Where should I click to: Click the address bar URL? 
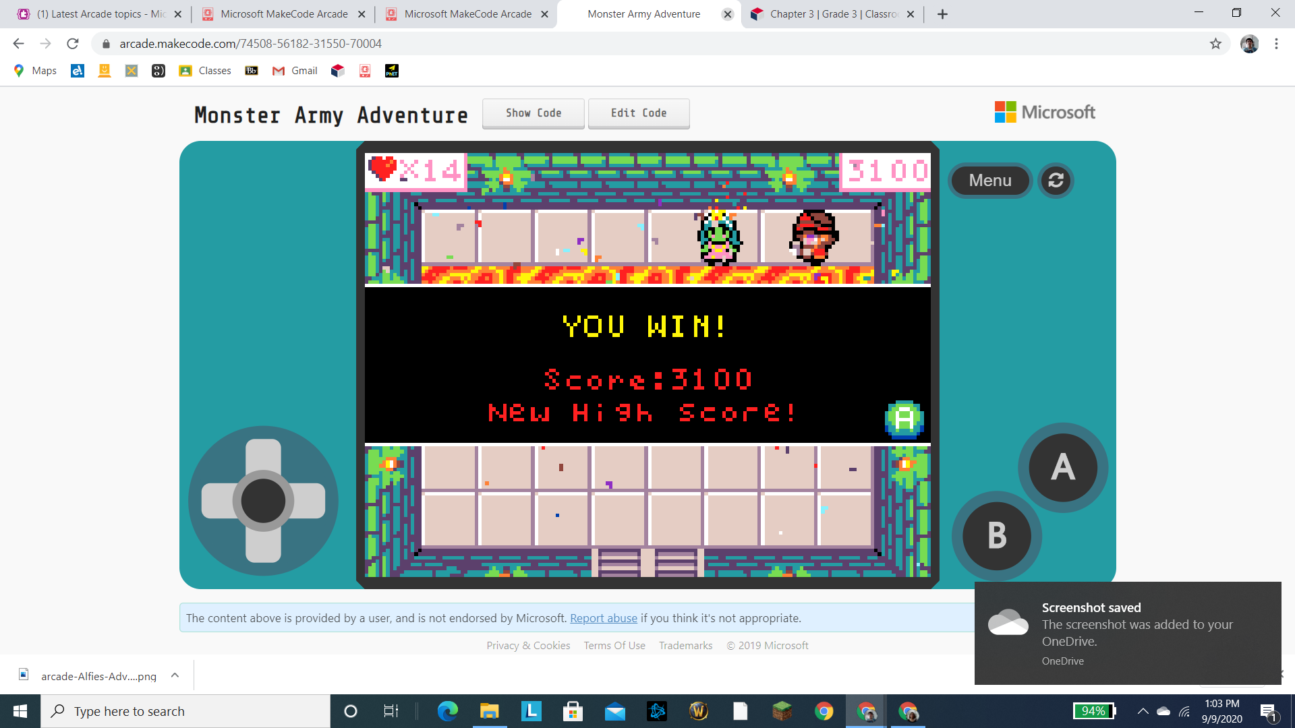250,44
